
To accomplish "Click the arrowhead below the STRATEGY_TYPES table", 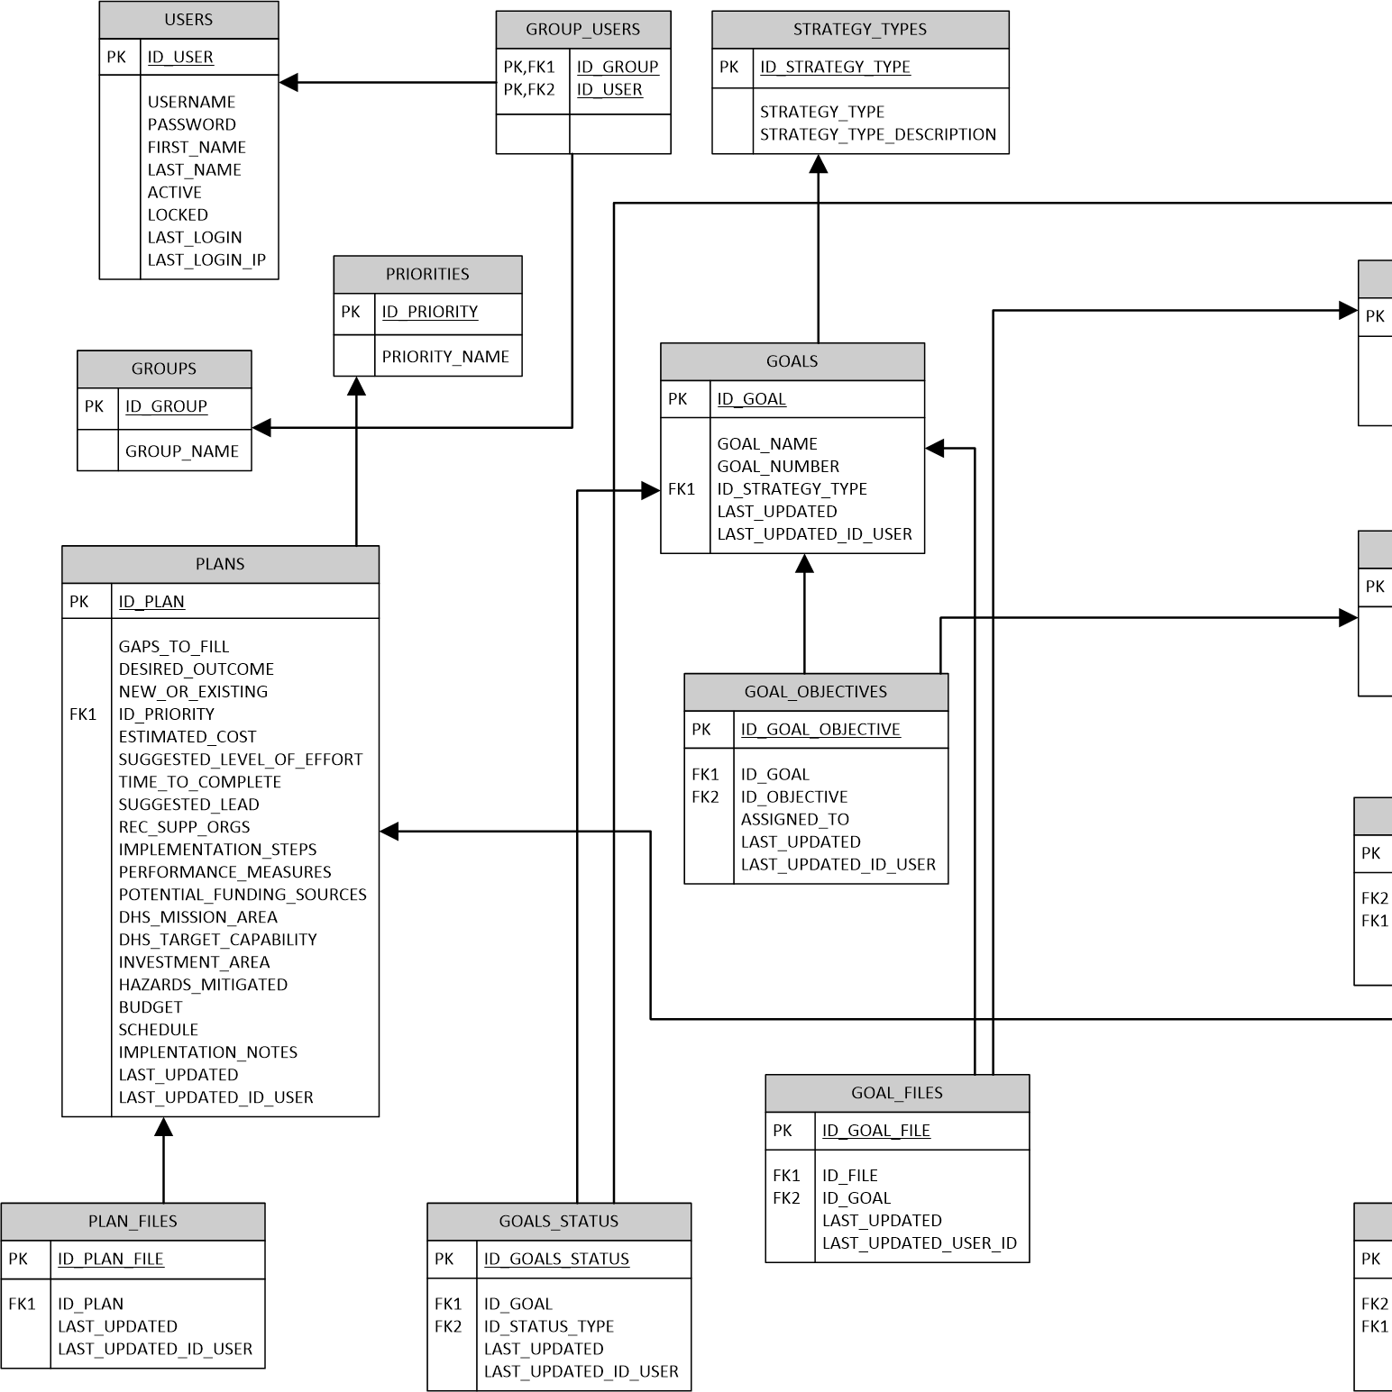I will 818,165.
